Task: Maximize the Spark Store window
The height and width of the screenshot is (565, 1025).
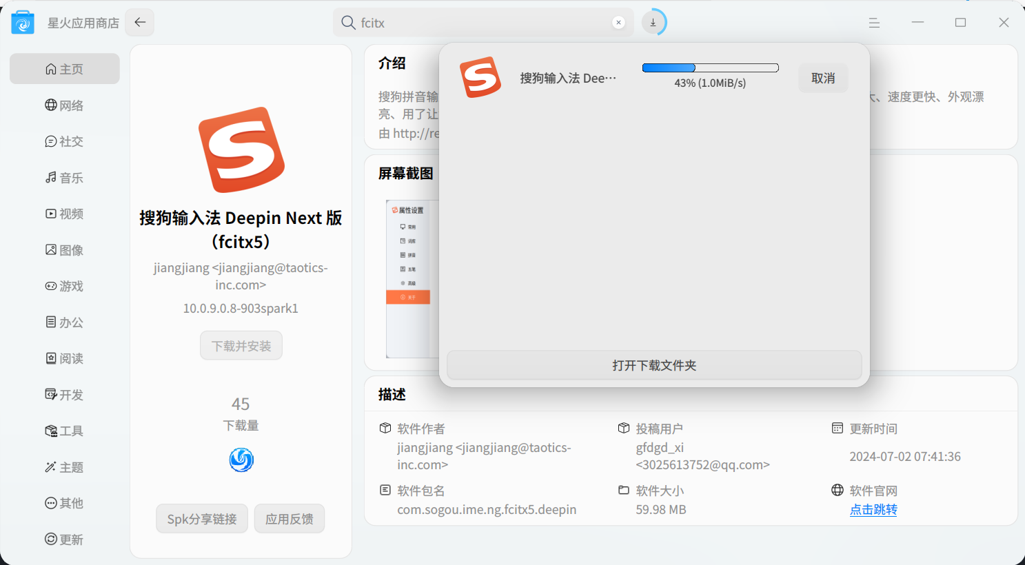Action: (960, 23)
